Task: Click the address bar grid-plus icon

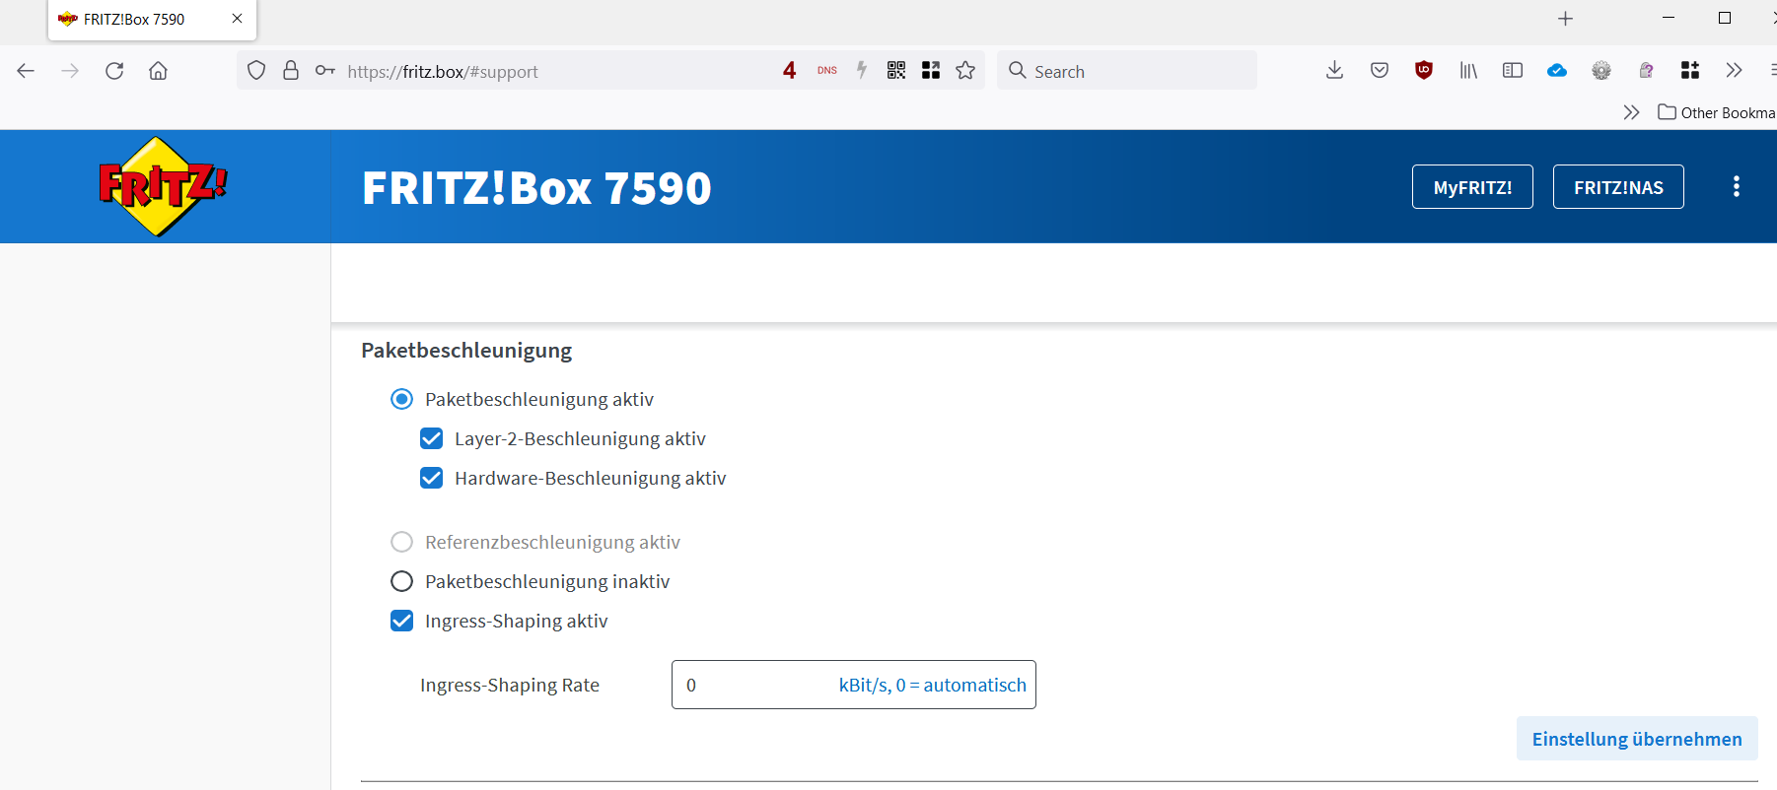Action: (931, 70)
